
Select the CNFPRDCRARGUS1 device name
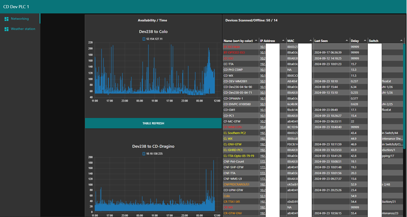coord(236,185)
